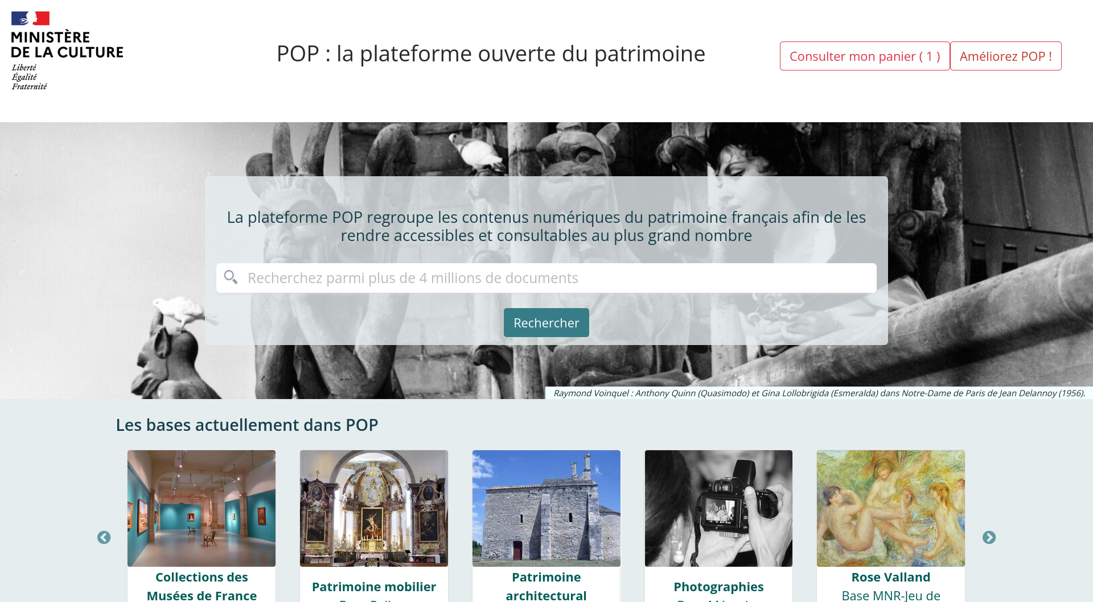Follow Collections des Musées de France link
Viewport: 1093px width, 602px height.
[202, 586]
